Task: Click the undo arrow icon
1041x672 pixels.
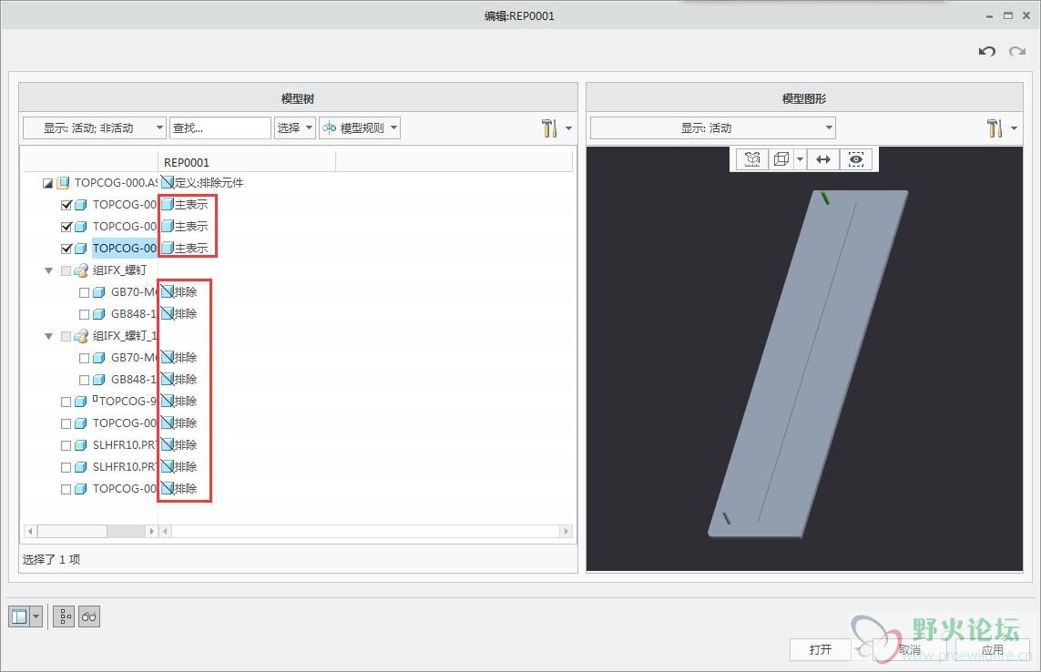Action: click(986, 52)
